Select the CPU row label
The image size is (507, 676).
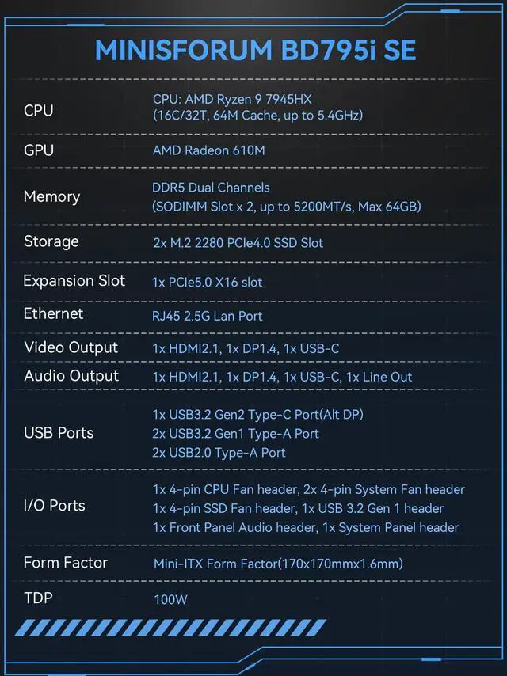point(39,111)
